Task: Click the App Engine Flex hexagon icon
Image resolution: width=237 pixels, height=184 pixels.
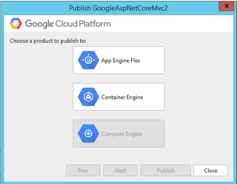Action: point(88,60)
